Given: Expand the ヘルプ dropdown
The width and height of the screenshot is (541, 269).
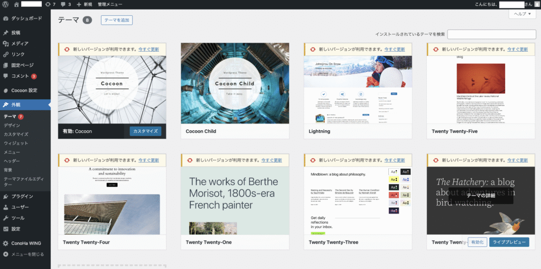Looking at the screenshot, I should (522, 14).
